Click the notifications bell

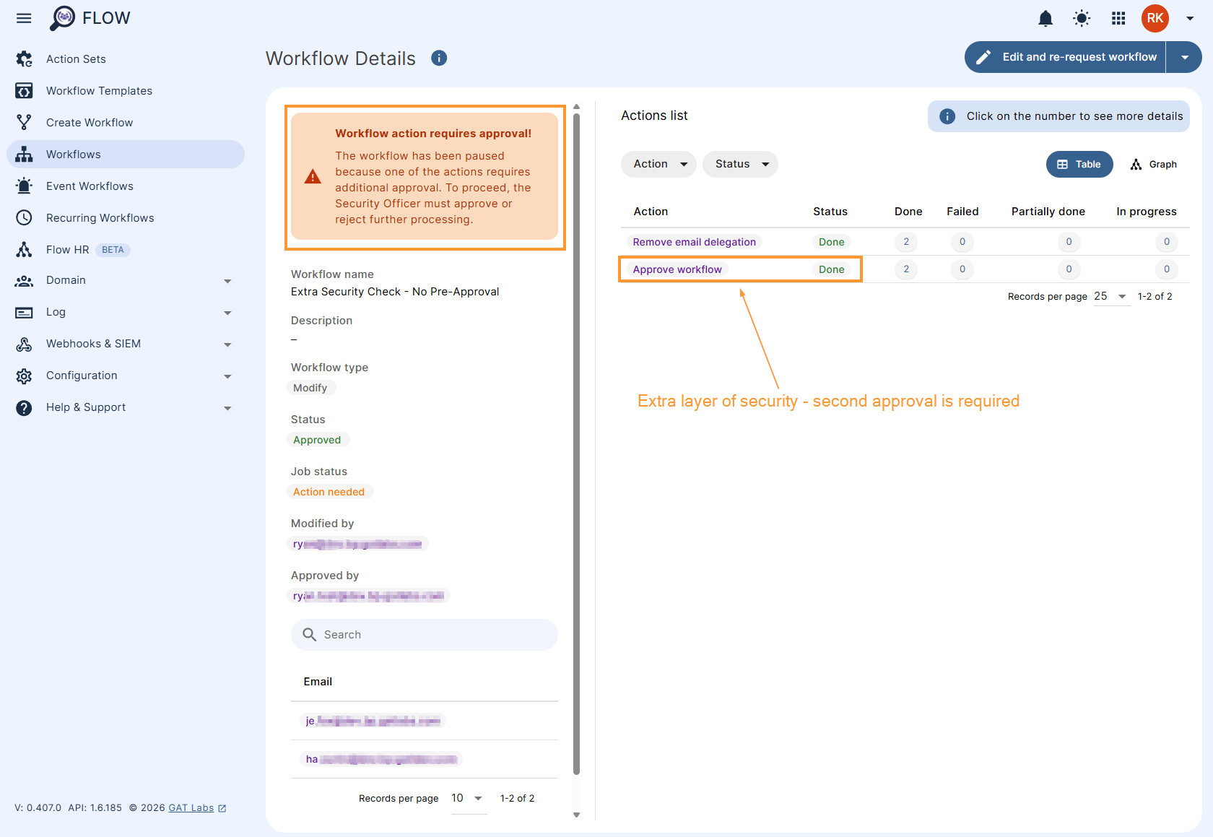pyautogui.click(x=1045, y=18)
